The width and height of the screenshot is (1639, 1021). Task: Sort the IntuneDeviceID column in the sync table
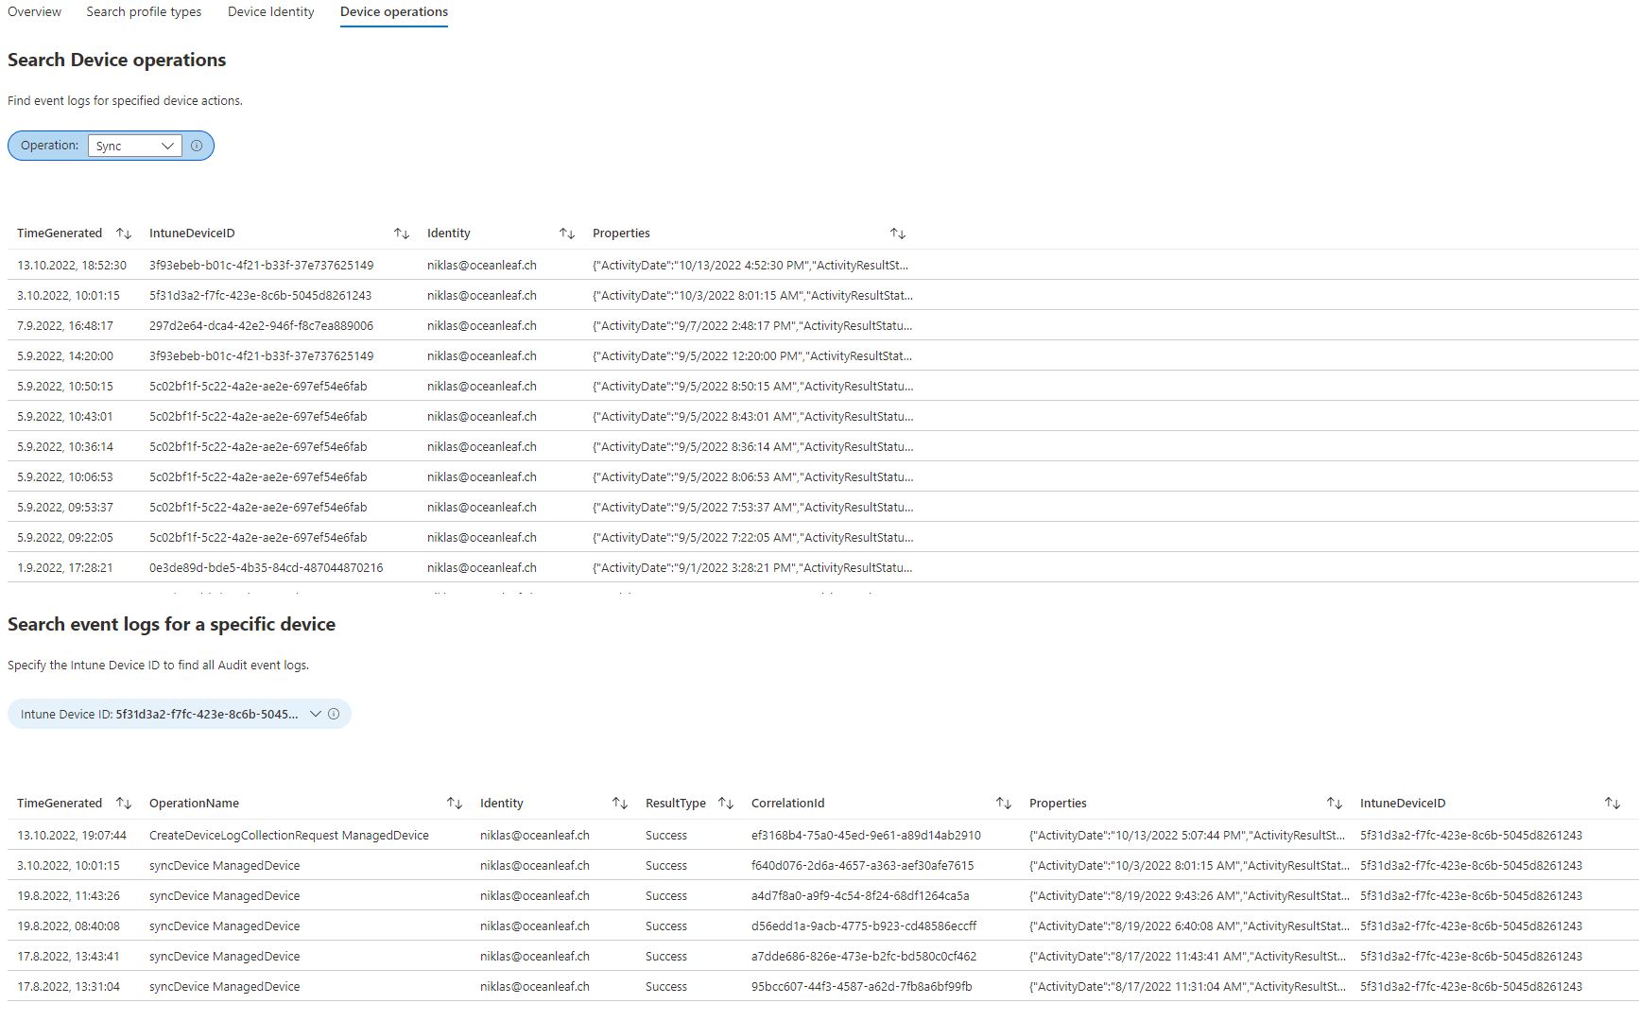tap(402, 233)
